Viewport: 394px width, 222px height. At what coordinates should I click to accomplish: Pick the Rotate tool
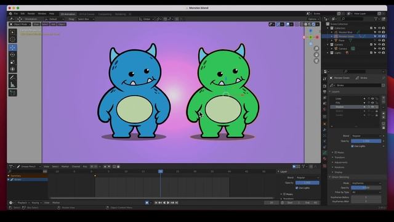click(x=12, y=55)
